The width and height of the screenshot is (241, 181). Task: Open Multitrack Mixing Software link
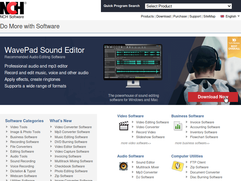74,161
